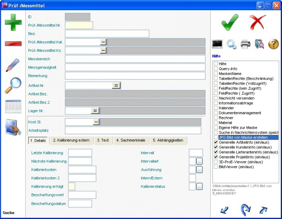Click into the Messbereich input field

(x=135, y=59)
